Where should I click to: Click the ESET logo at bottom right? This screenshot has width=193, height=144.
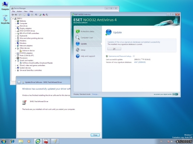tap(175, 94)
